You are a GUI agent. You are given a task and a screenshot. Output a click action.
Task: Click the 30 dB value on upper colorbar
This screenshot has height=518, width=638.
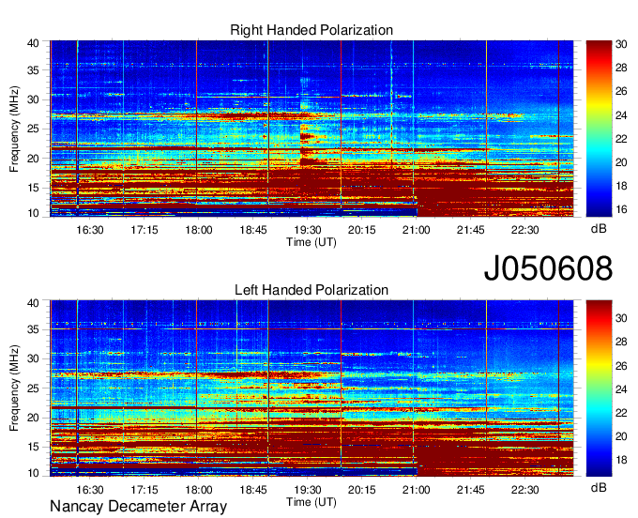[x=621, y=44]
